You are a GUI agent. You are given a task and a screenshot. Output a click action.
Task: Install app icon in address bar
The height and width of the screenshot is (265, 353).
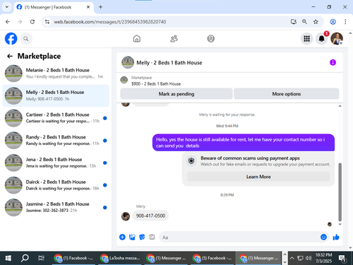pyautogui.click(x=293, y=22)
